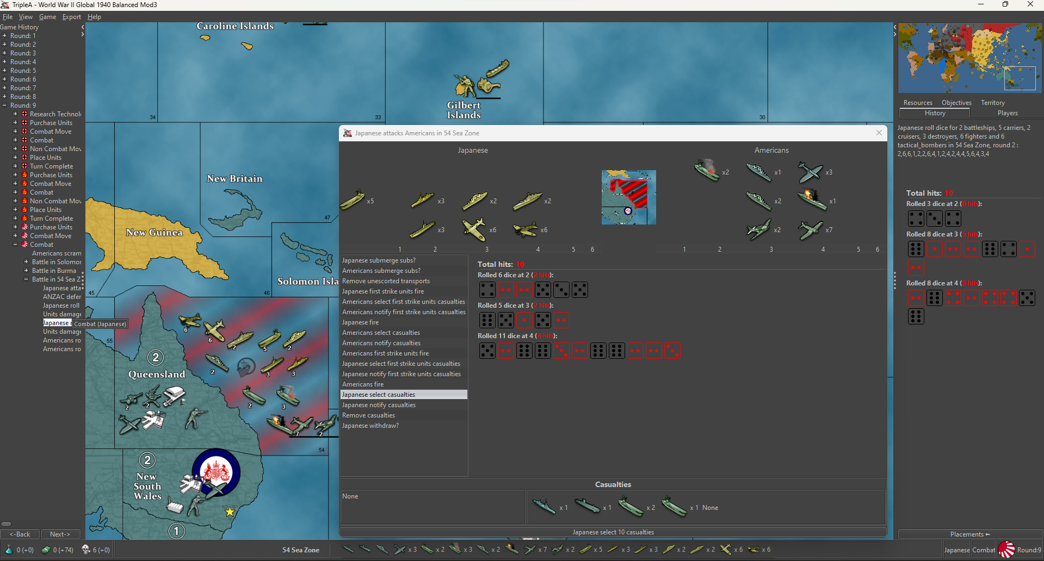The height and width of the screenshot is (561, 1044).
Task: Click the German flag icon beside Research Technology
Action: [24, 114]
